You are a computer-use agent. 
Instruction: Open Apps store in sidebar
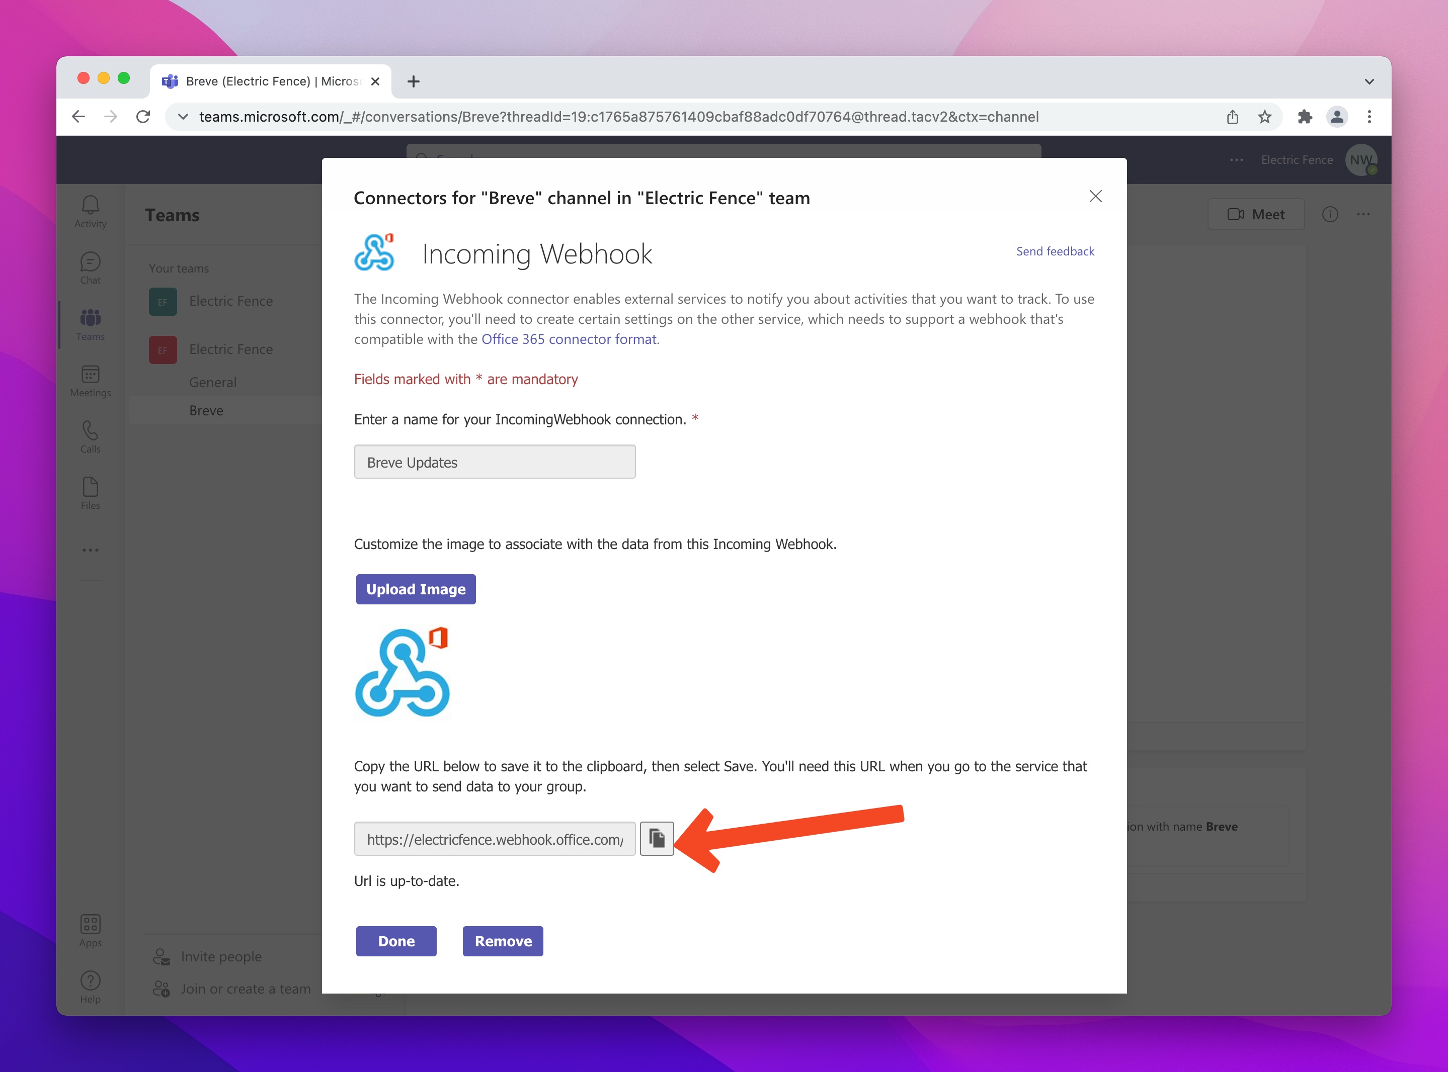click(x=90, y=931)
